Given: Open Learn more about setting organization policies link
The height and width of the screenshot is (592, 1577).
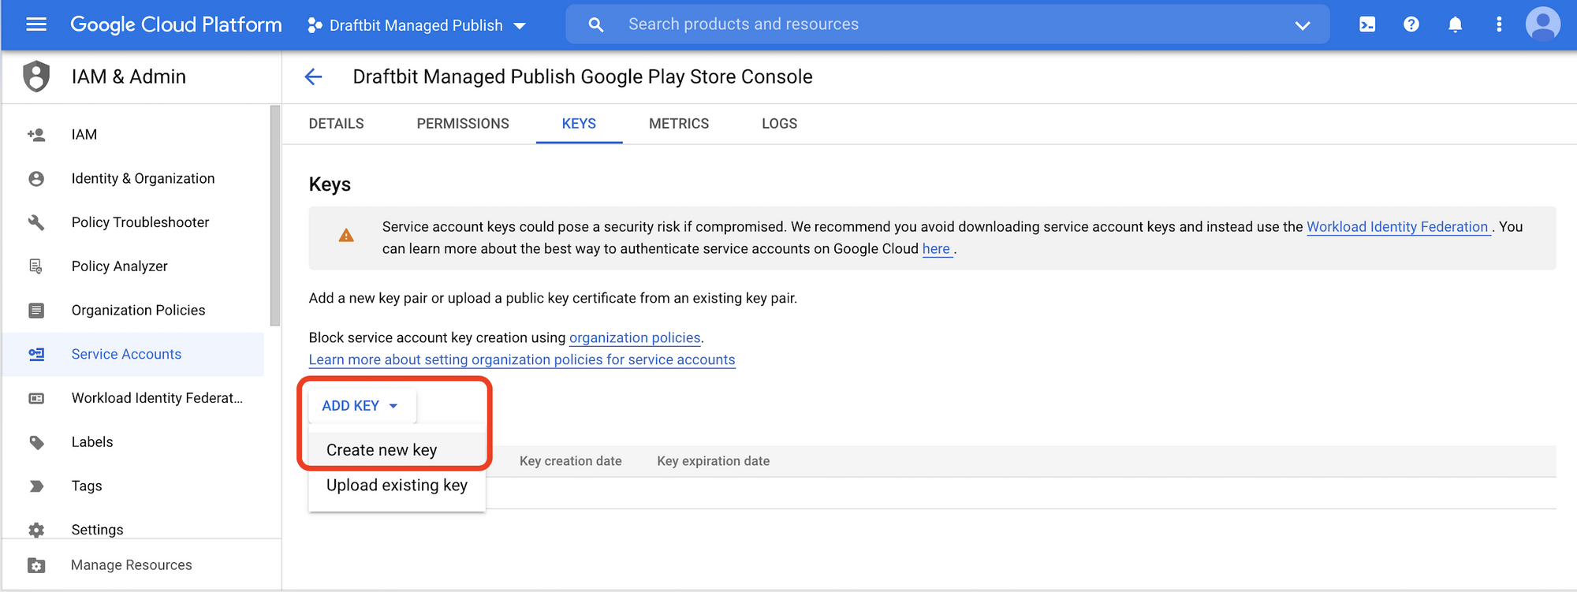Looking at the screenshot, I should (522, 359).
